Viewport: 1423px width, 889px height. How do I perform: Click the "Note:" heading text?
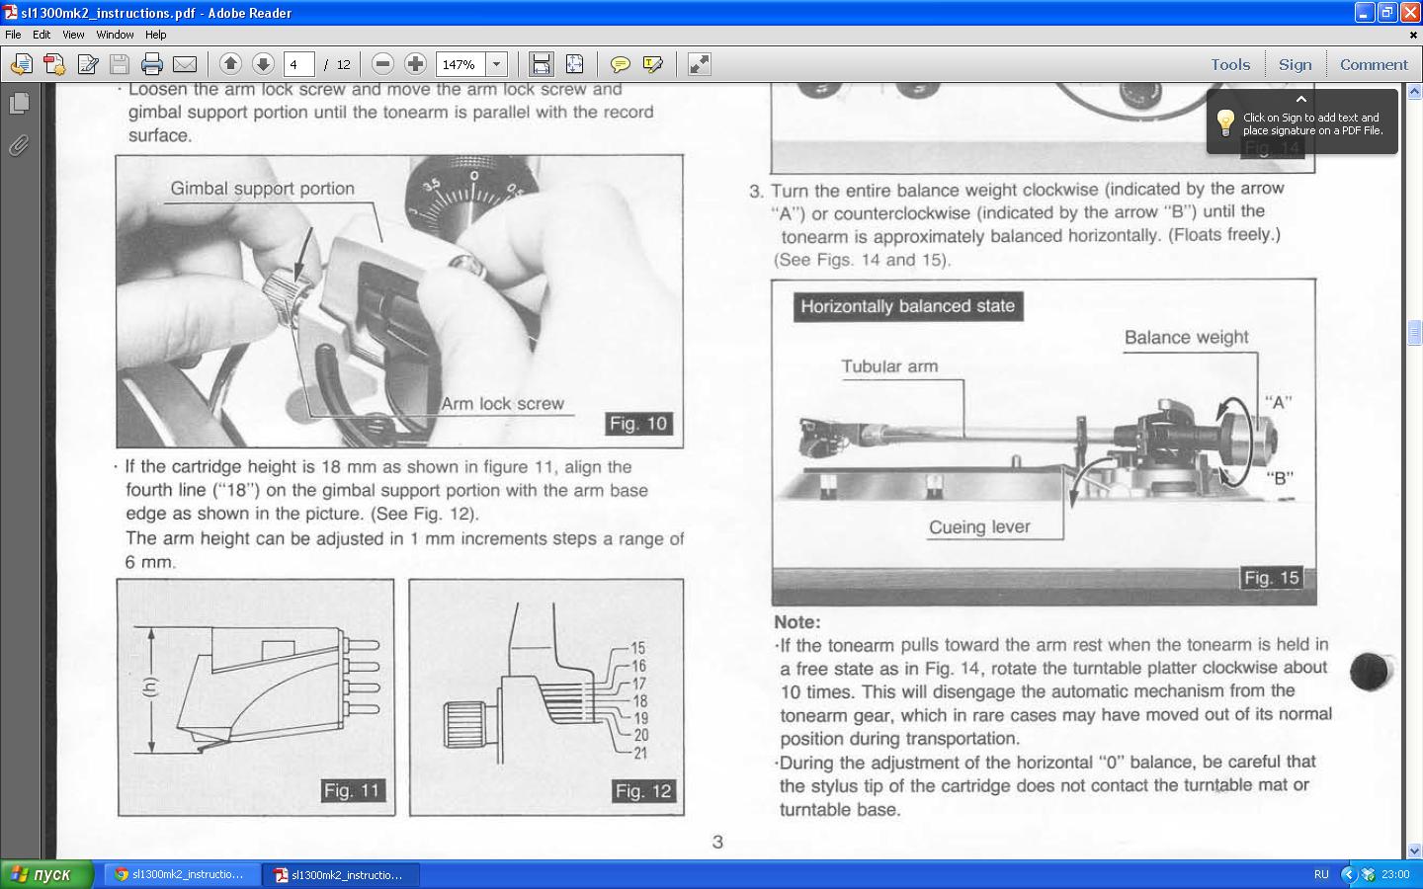coord(797,622)
